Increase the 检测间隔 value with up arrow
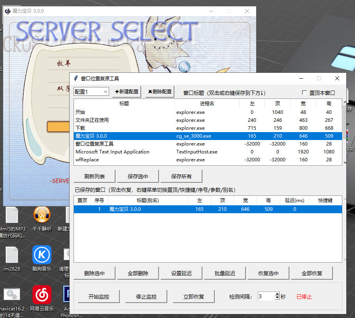This screenshot has width=355, height=318. 277,294
